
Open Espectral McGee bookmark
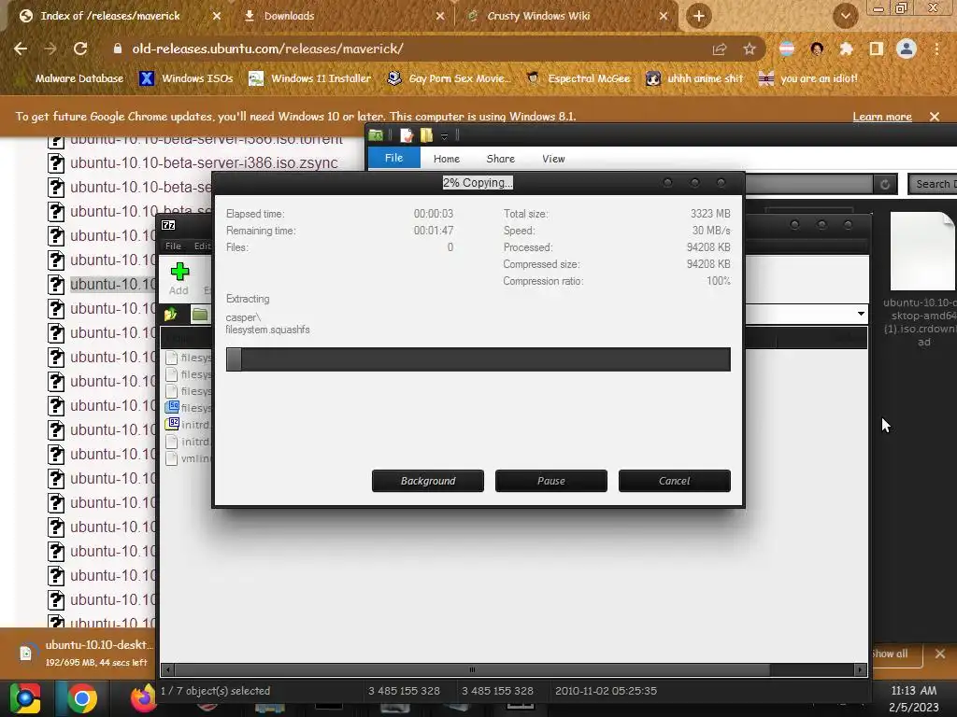click(578, 78)
